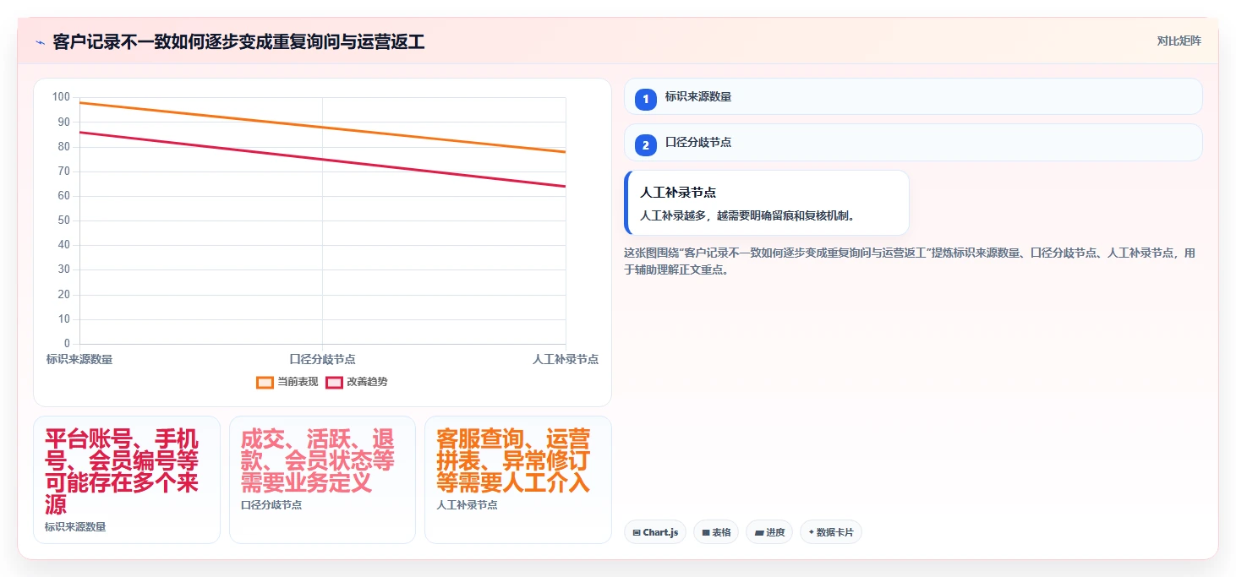Screen dimensions: 1236x577
Task: Click the x-axis label 标识来源数量 under the chart
Action: (x=79, y=359)
